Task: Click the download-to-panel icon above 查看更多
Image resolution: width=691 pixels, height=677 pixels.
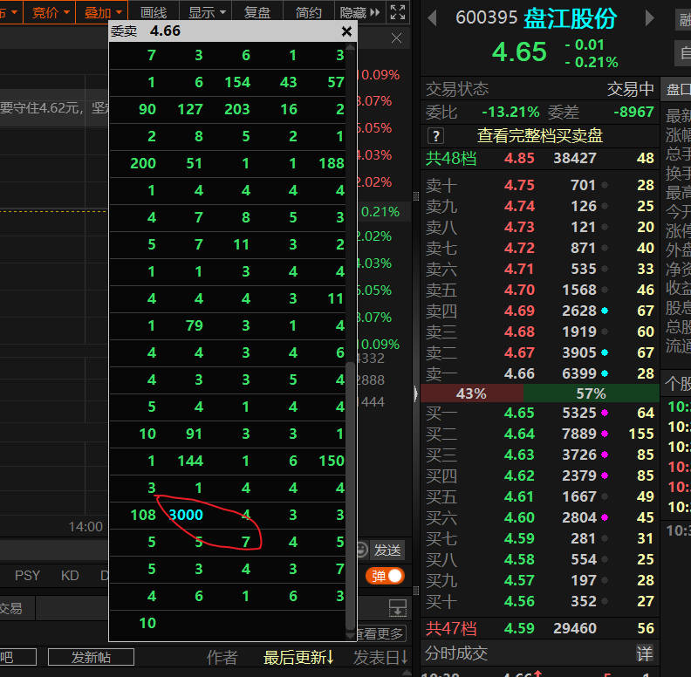Action: tap(398, 608)
